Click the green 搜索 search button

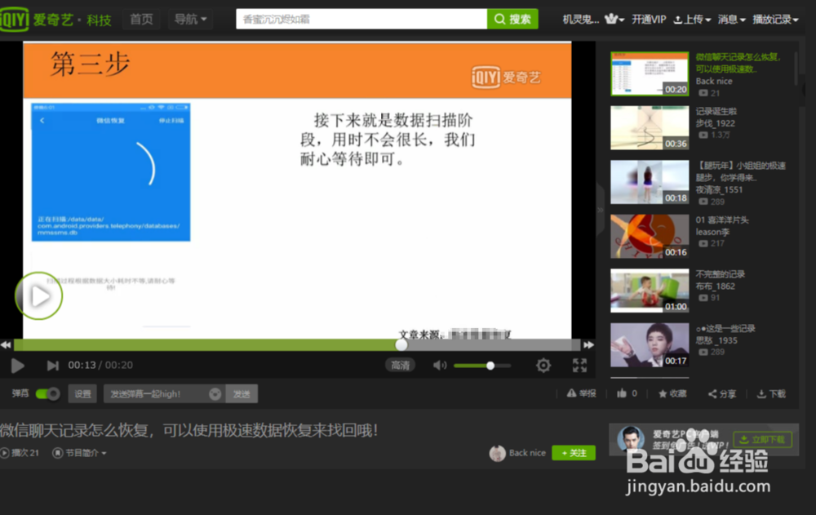tap(512, 17)
